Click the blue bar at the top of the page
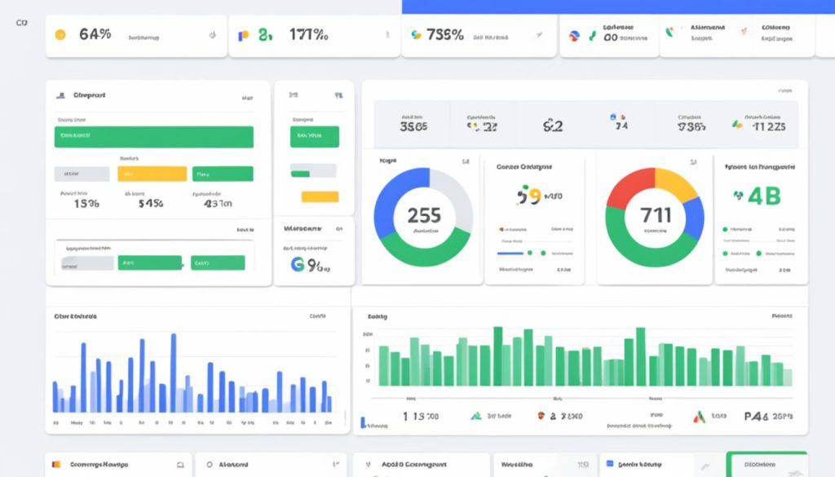The width and height of the screenshot is (835, 477). pos(618,7)
